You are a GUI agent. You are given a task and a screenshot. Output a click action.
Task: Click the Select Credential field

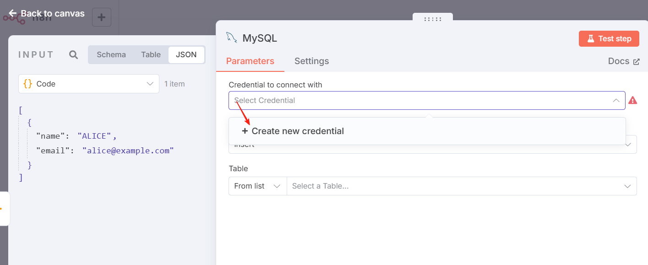[x=427, y=100]
